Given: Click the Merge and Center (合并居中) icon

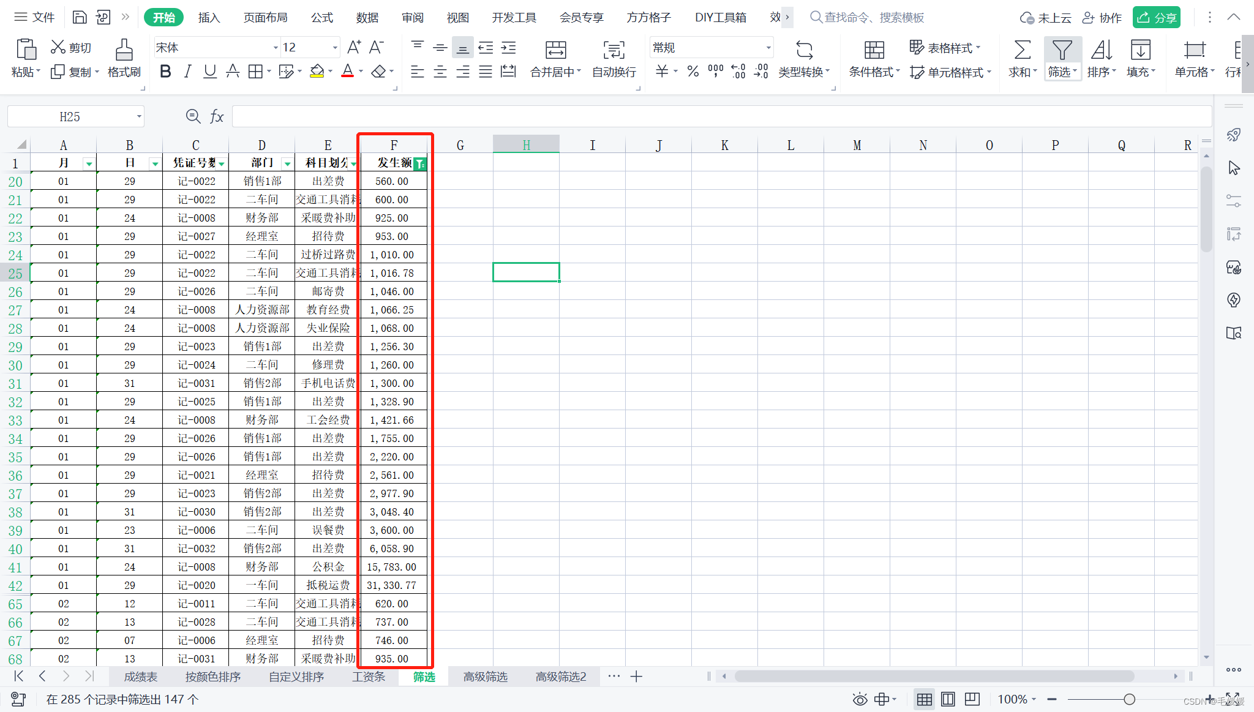Looking at the screenshot, I should click(x=555, y=50).
